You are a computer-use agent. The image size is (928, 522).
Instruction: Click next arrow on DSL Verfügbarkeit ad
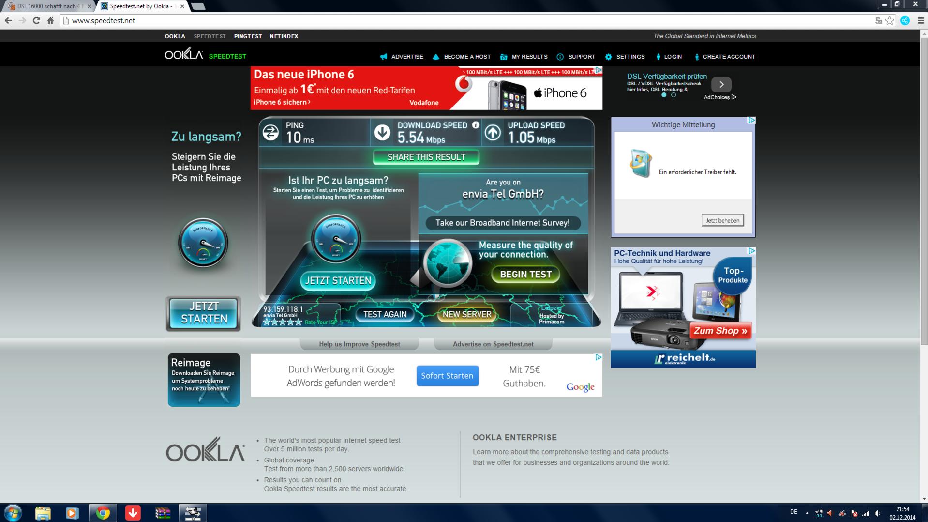(721, 84)
